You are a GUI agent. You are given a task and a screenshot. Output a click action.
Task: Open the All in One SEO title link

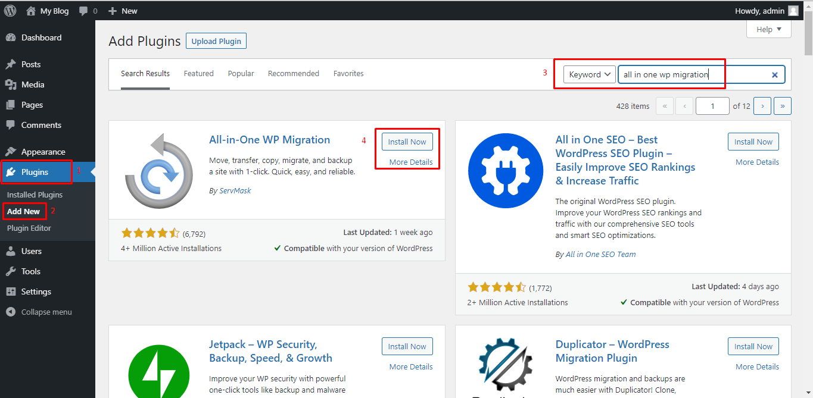pos(625,160)
